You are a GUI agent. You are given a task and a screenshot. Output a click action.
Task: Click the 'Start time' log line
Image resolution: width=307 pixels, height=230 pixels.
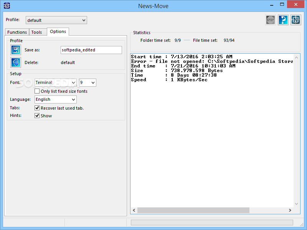182,57
